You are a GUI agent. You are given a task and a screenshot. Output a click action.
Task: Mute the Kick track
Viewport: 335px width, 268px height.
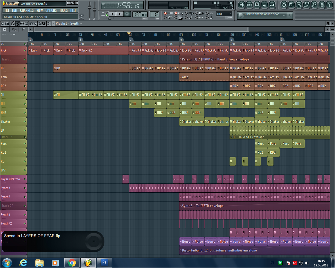[x=25, y=51]
